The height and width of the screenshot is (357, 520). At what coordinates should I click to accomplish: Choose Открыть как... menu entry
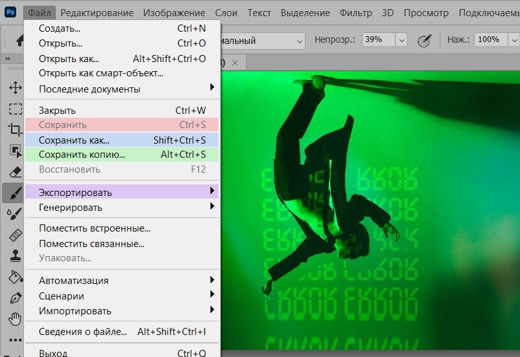click(x=122, y=59)
